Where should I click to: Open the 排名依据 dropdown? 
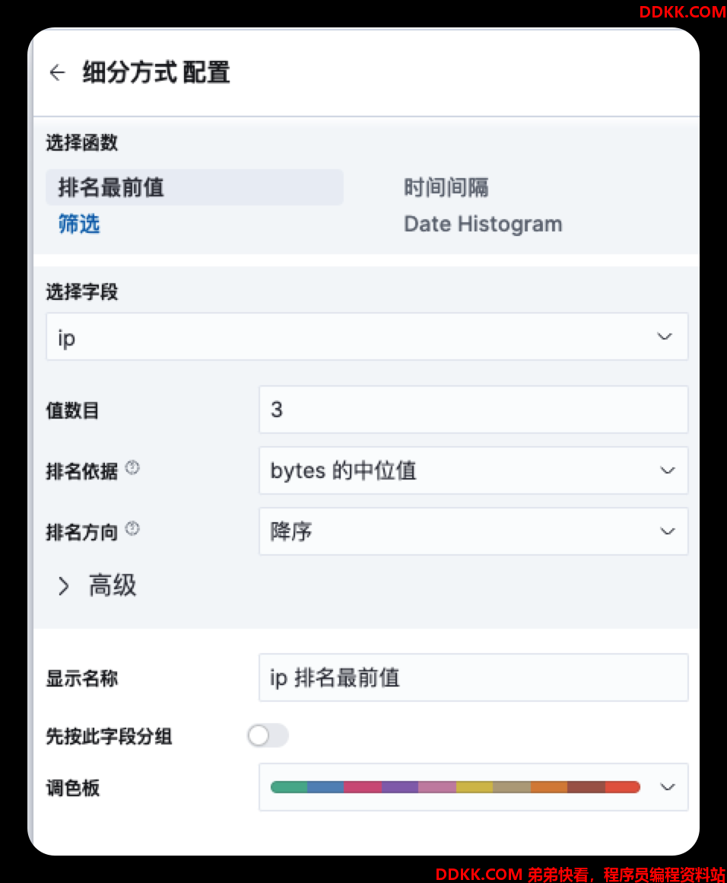[473, 470]
